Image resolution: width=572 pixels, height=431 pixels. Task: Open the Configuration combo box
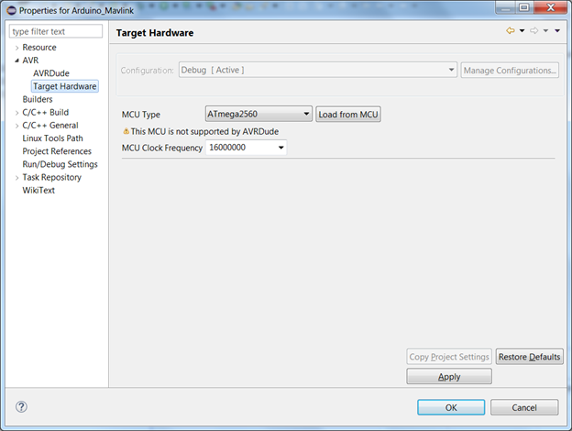[318, 70]
